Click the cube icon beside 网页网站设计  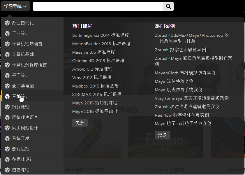pos(7,128)
